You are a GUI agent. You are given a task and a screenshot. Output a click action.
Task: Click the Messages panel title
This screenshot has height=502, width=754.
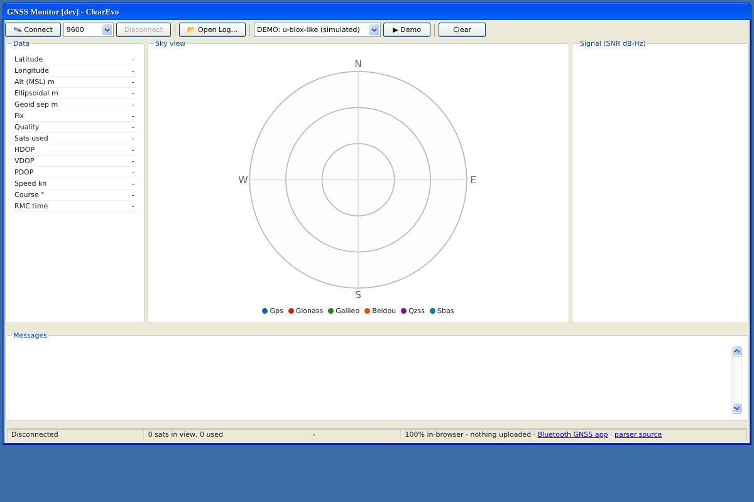[30, 336]
